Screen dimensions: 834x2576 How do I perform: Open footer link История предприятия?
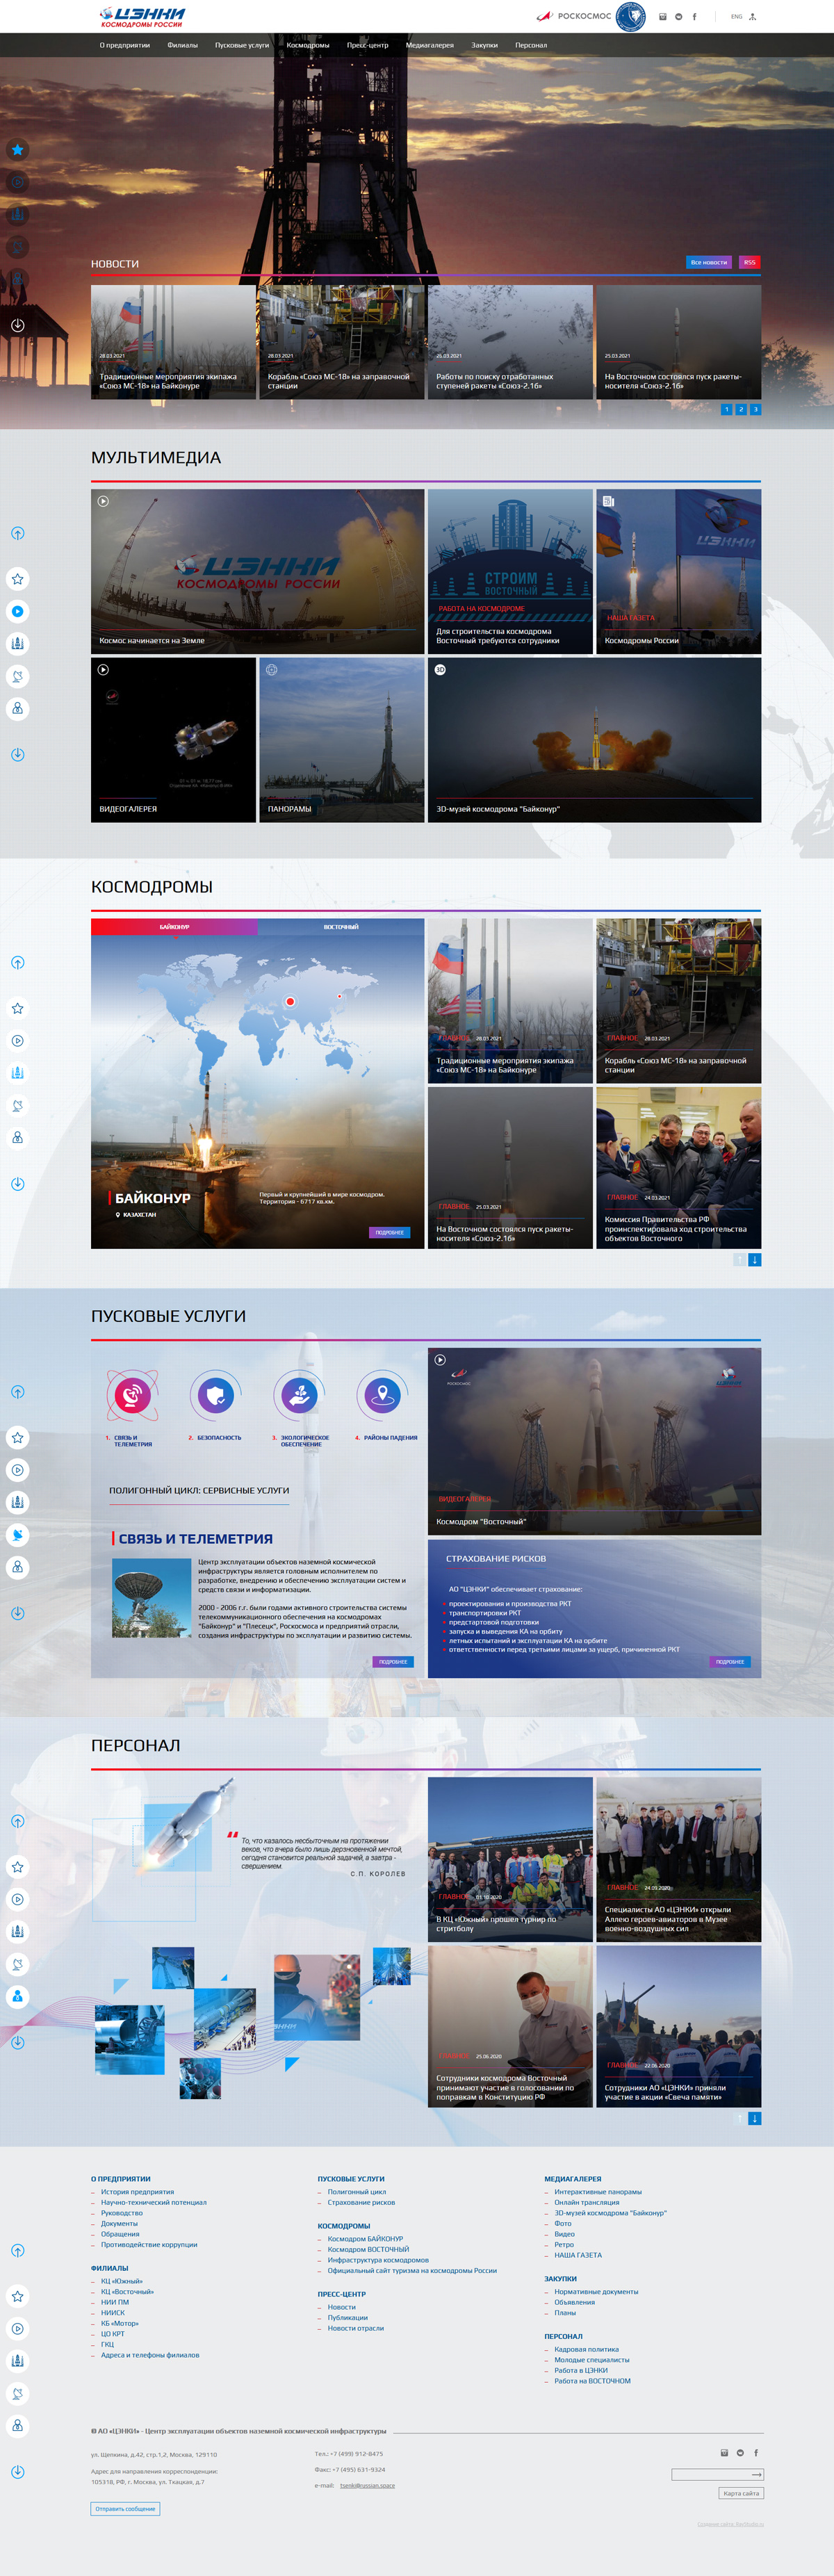click(x=137, y=2192)
